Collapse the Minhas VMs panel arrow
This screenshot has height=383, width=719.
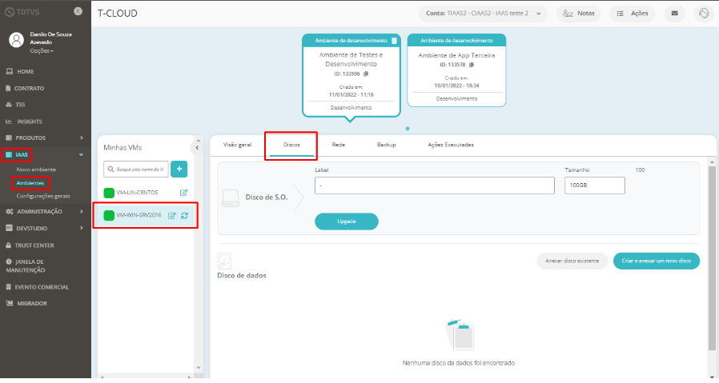coord(197,147)
